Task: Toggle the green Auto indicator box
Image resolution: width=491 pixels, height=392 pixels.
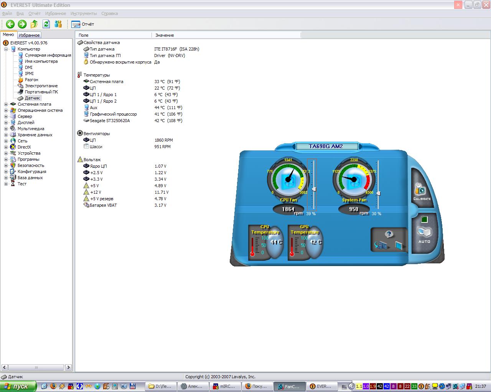Action: [424, 219]
